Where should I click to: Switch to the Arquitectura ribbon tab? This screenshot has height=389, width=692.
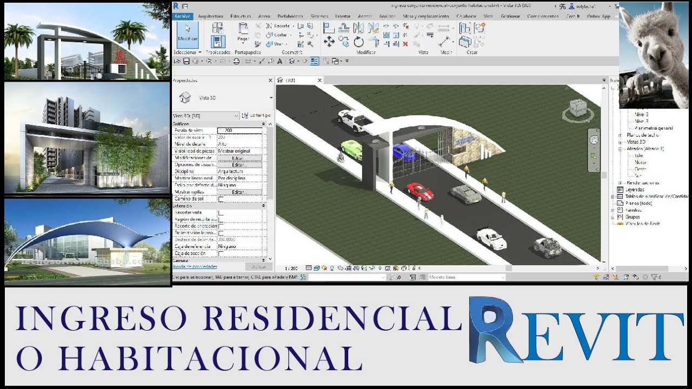tap(211, 16)
